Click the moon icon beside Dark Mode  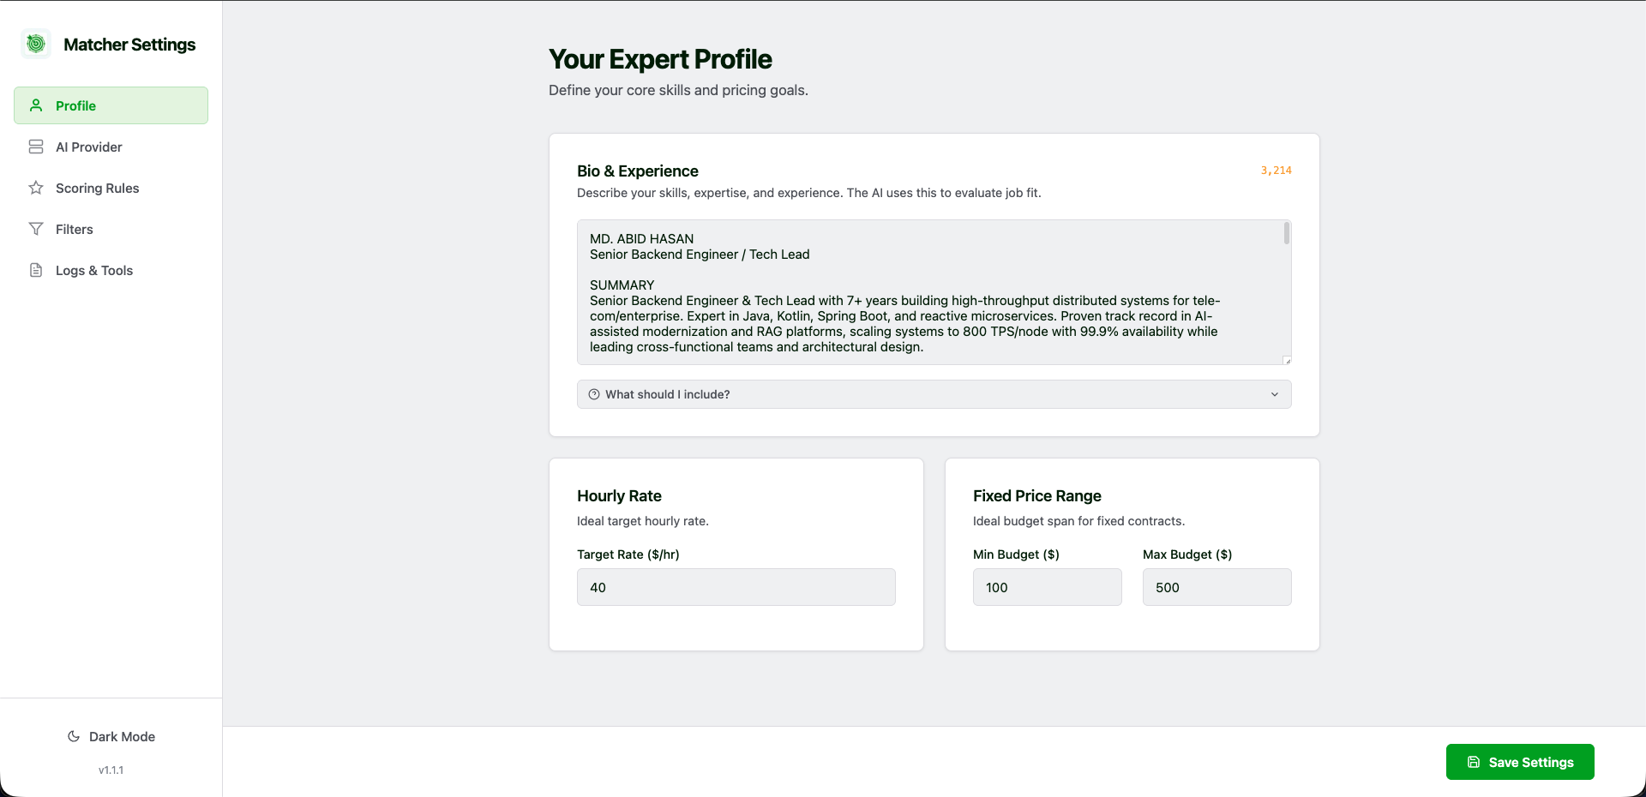pyautogui.click(x=74, y=736)
